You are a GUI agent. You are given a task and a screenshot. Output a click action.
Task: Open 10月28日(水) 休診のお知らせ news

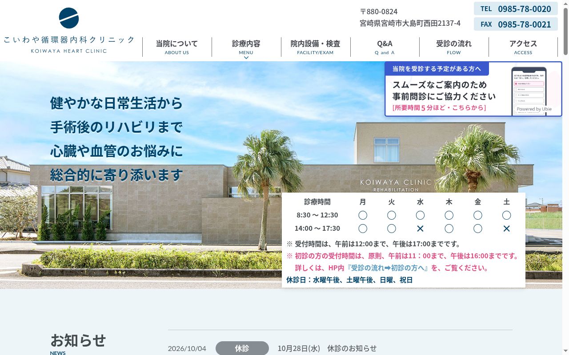[x=327, y=348]
